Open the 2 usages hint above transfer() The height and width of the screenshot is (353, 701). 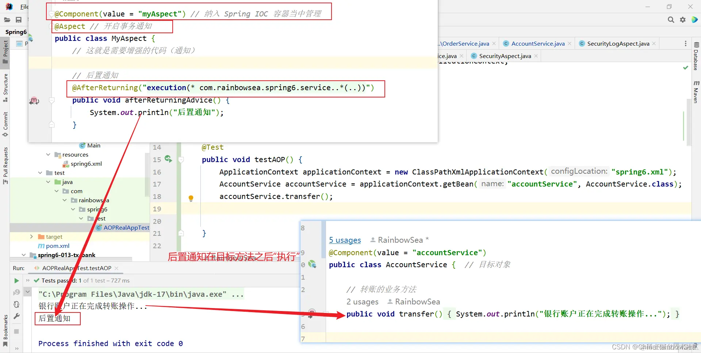click(x=362, y=302)
